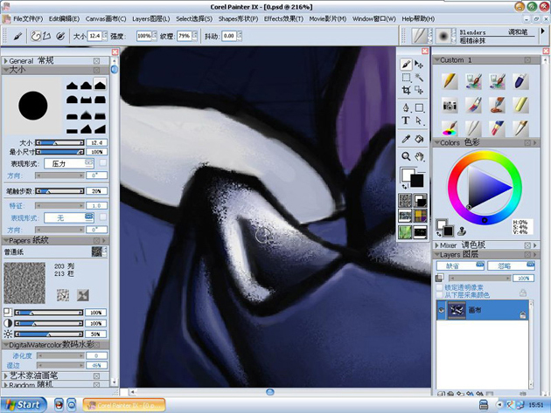Image resolution: width=551 pixels, height=413 pixels.
Task: Open the 缺省 composite method dropdown
Action: click(x=460, y=265)
